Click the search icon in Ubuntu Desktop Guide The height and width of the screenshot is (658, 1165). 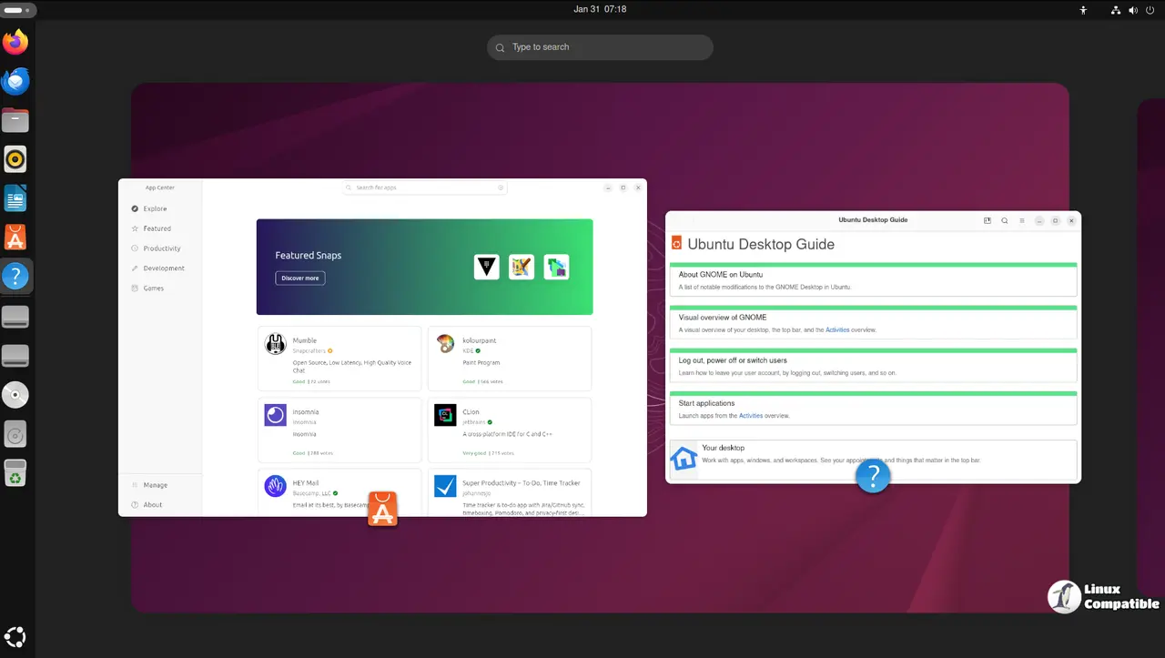click(1005, 220)
